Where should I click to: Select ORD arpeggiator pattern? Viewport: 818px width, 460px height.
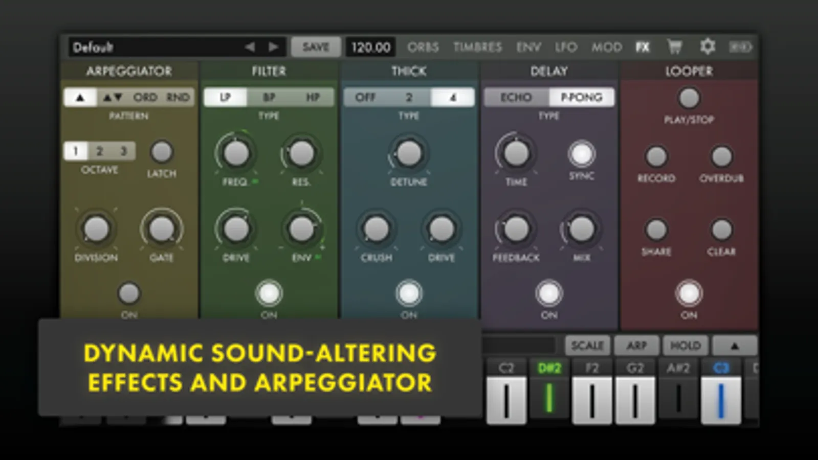point(145,97)
